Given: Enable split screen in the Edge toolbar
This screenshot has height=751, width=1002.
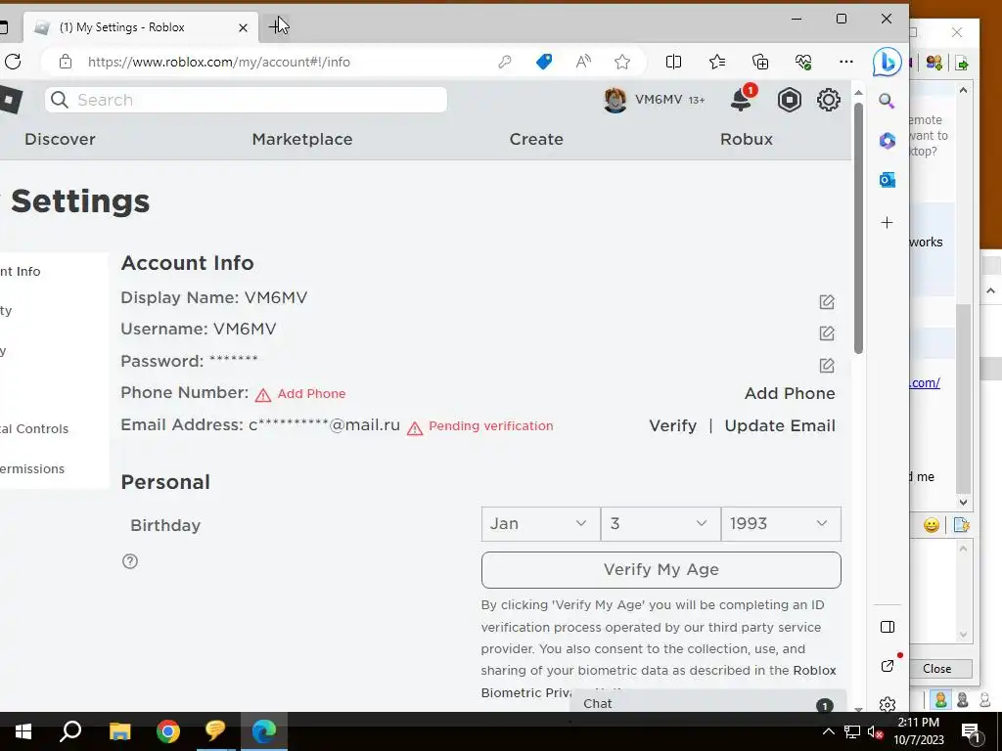Looking at the screenshot, I should (673, 62).
